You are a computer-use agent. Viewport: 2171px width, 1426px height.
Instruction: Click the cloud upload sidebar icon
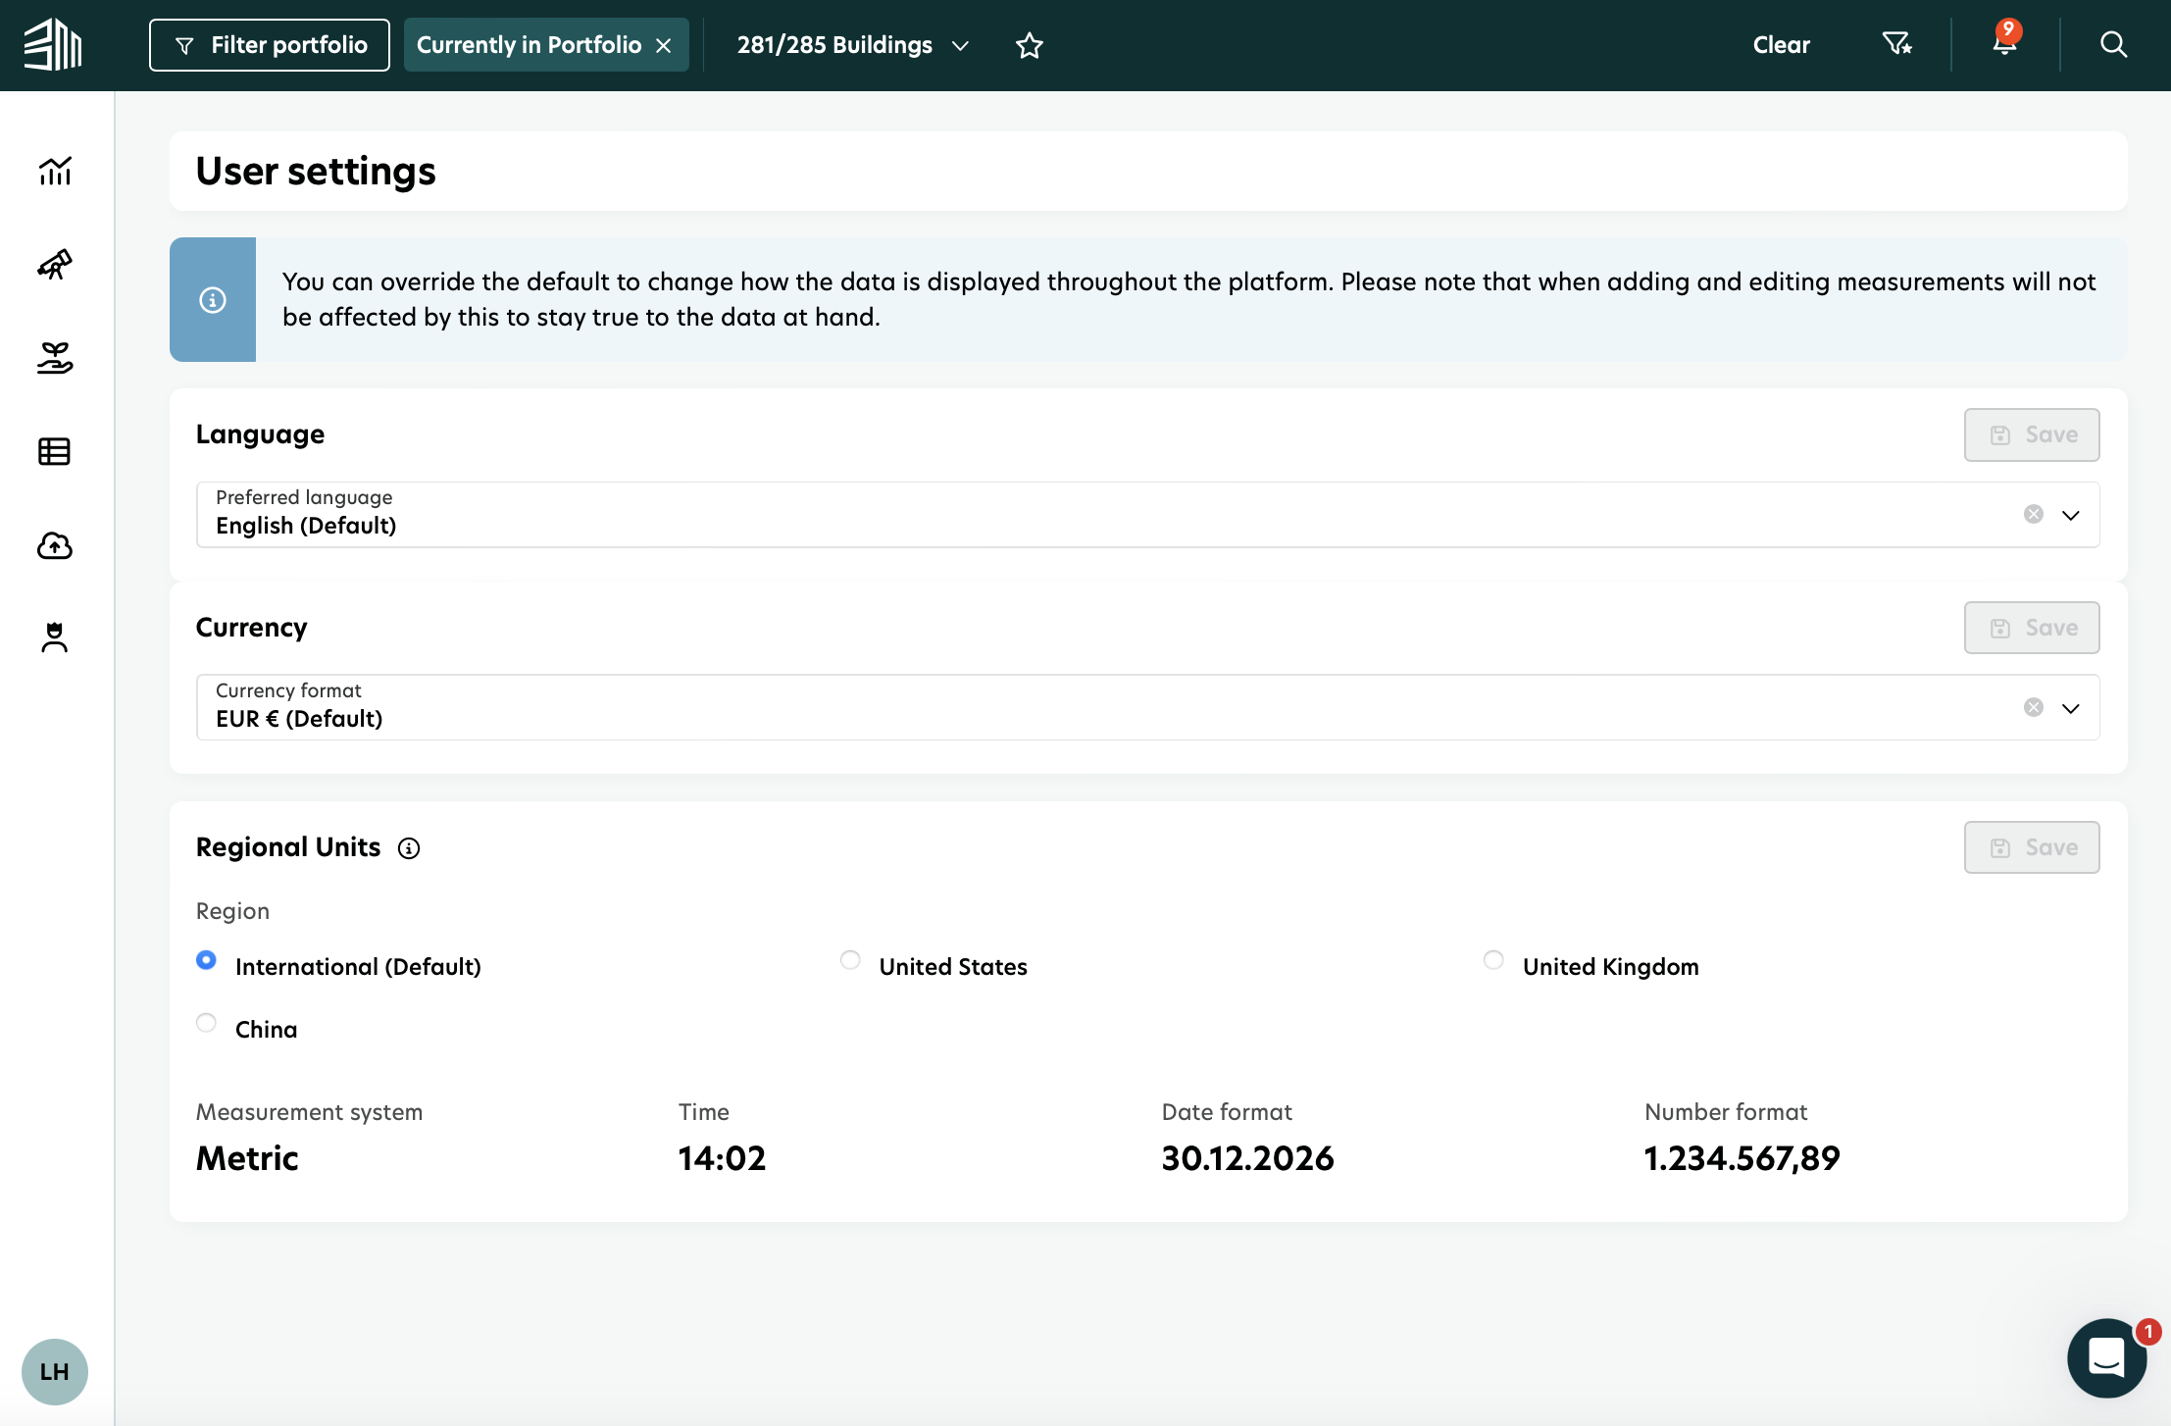pyautogui.click(x=55, y=545)
